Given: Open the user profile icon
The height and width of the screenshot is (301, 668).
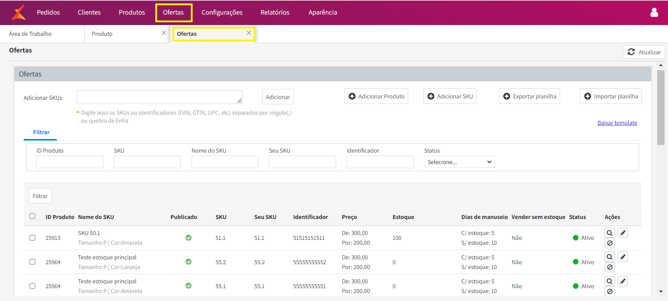Looking at the screenshot, I should tap(654, 13).
